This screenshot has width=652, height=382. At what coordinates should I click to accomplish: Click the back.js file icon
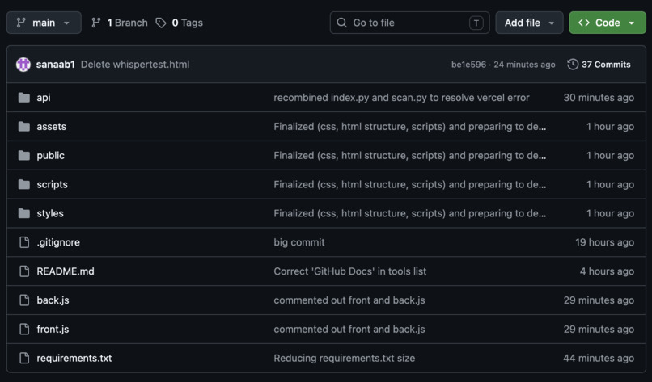click(x=24, y=300)
